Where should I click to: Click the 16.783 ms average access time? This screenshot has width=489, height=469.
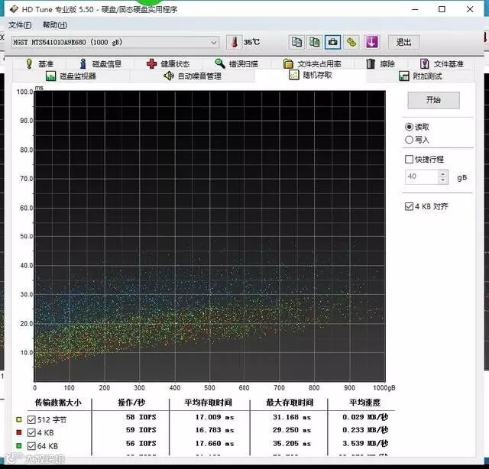215,430
